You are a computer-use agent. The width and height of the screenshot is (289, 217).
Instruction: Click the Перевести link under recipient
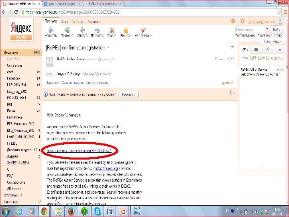pyautogui.click(x=52, y=83)
